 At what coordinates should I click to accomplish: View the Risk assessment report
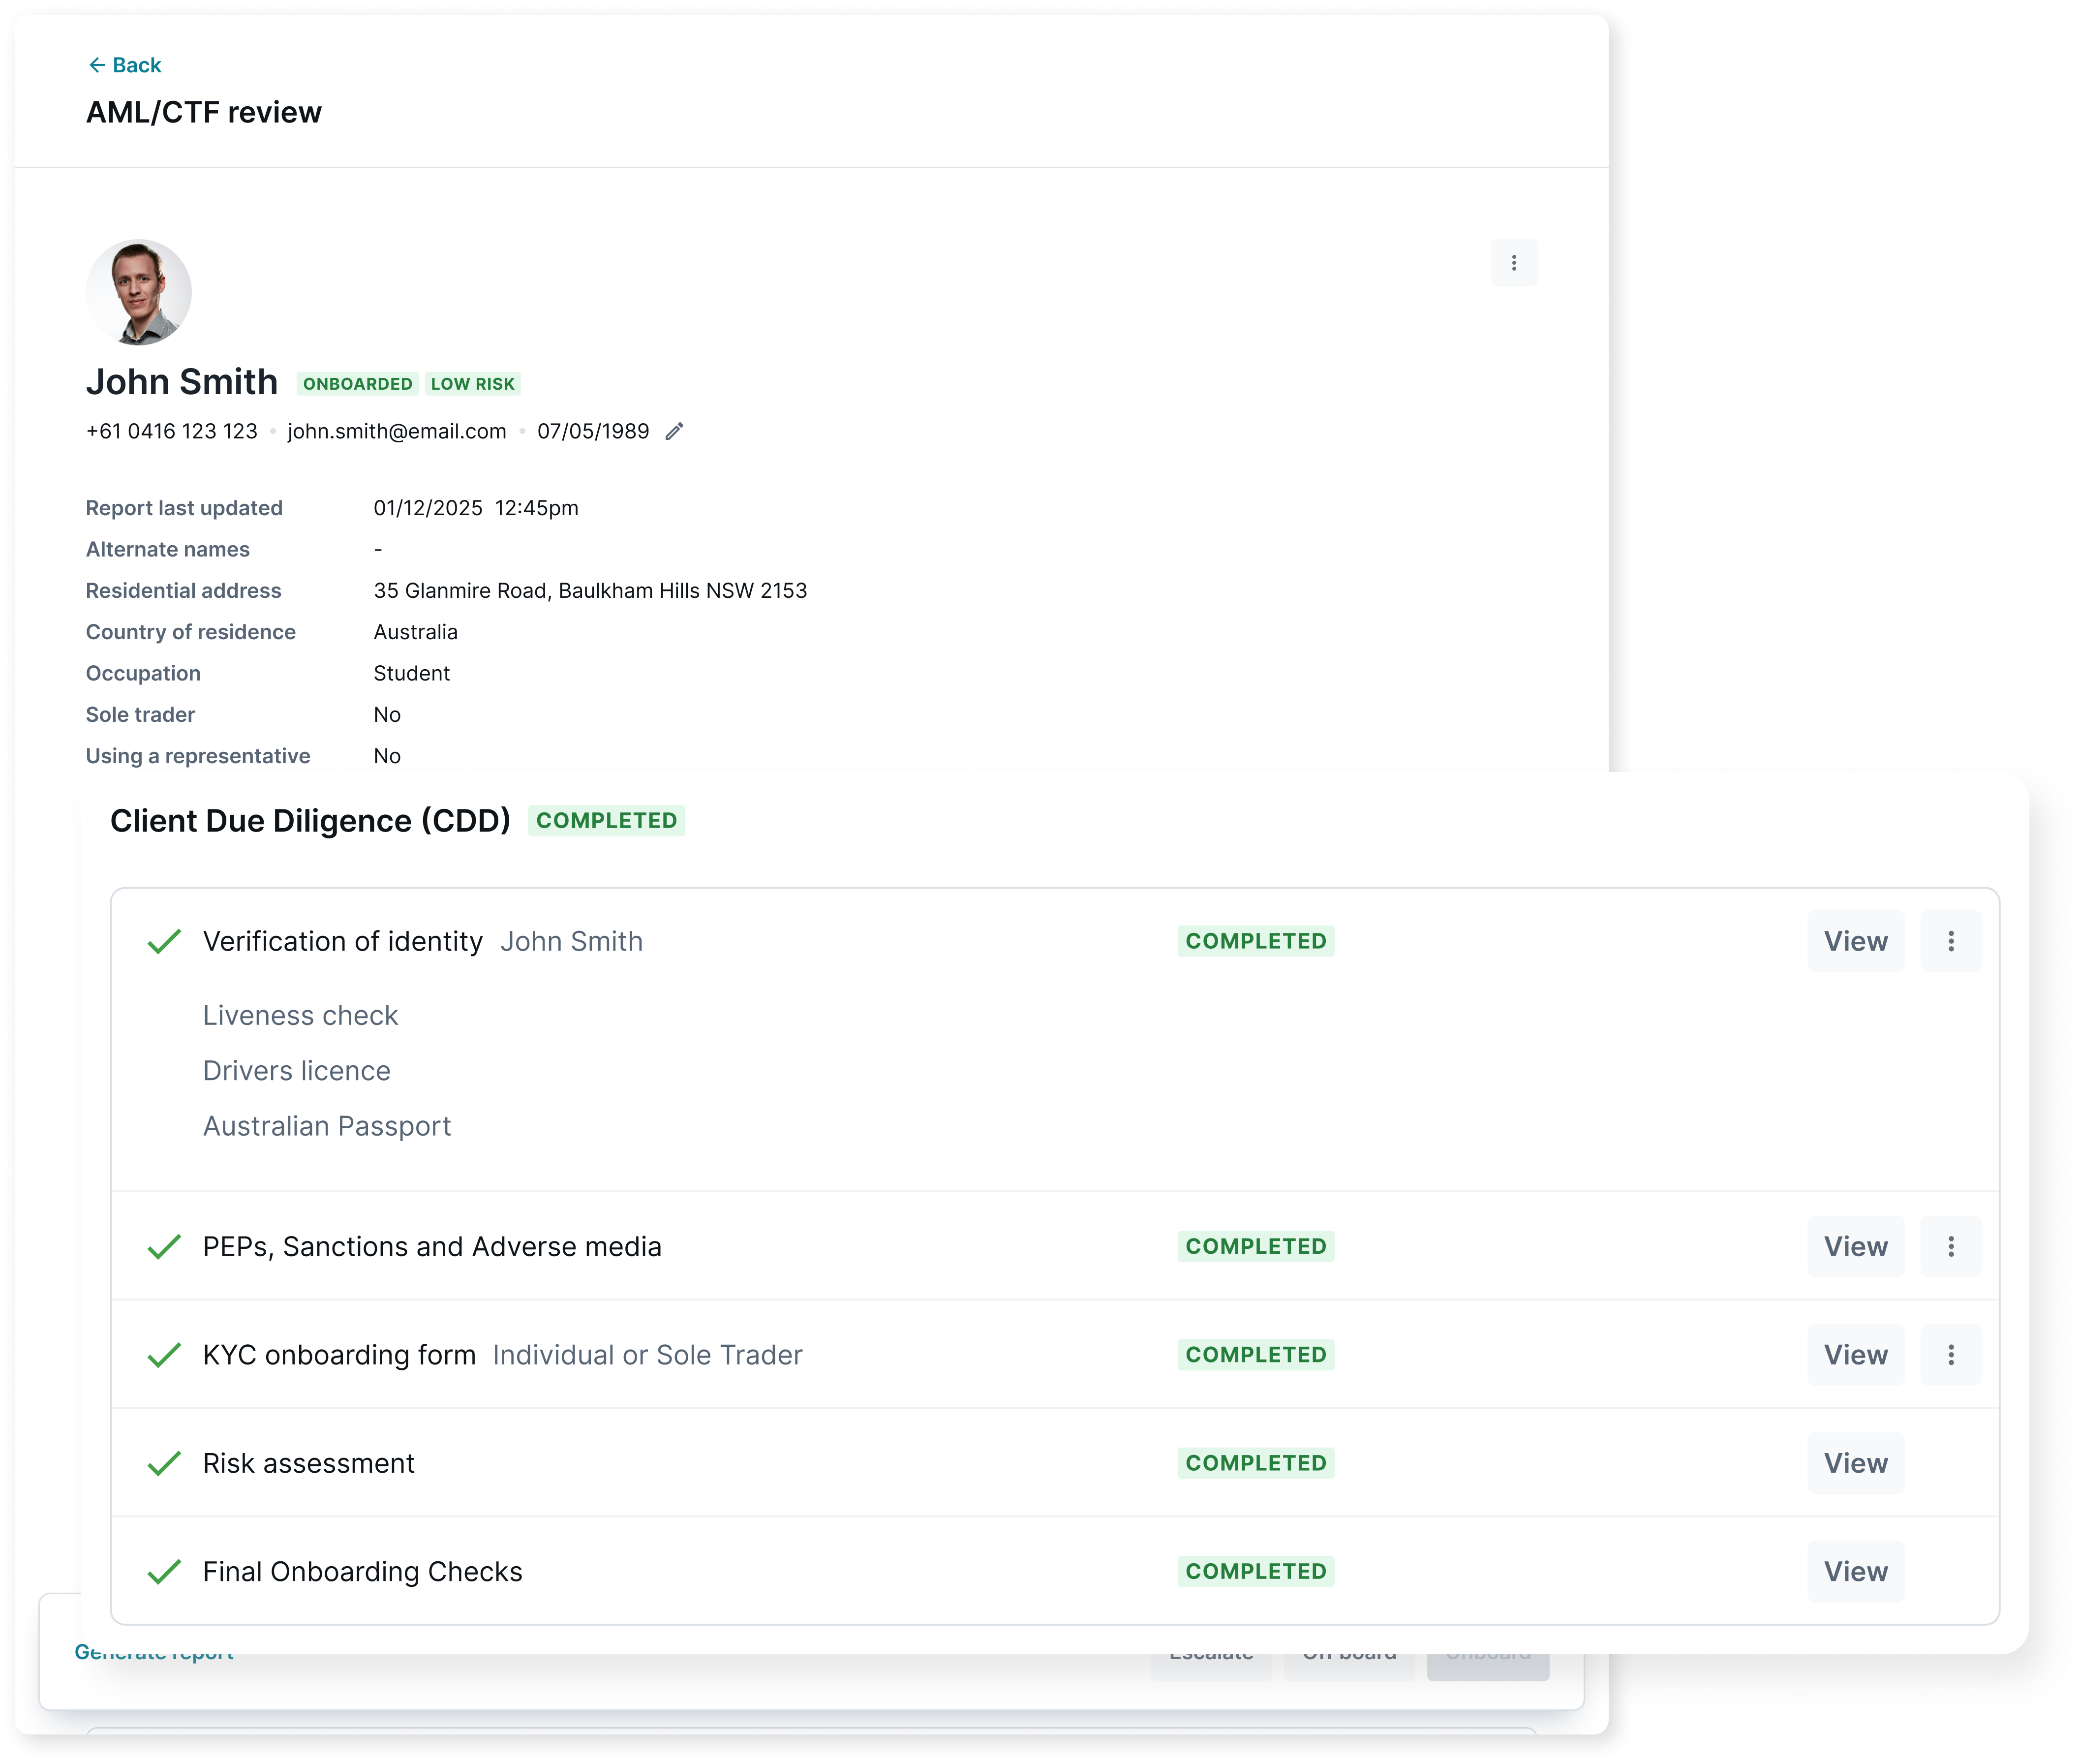[x=1855, y=1463]
